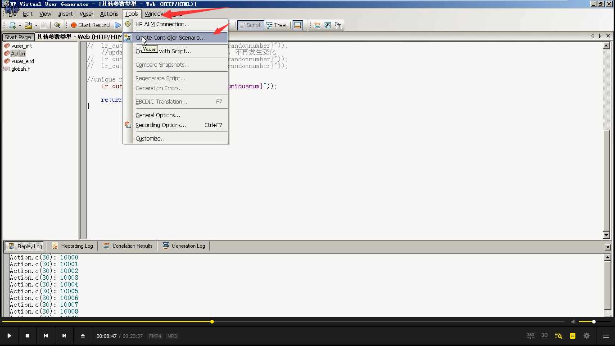Open the Vuser menu
This screenshot has height=346, width=615.
86,14
